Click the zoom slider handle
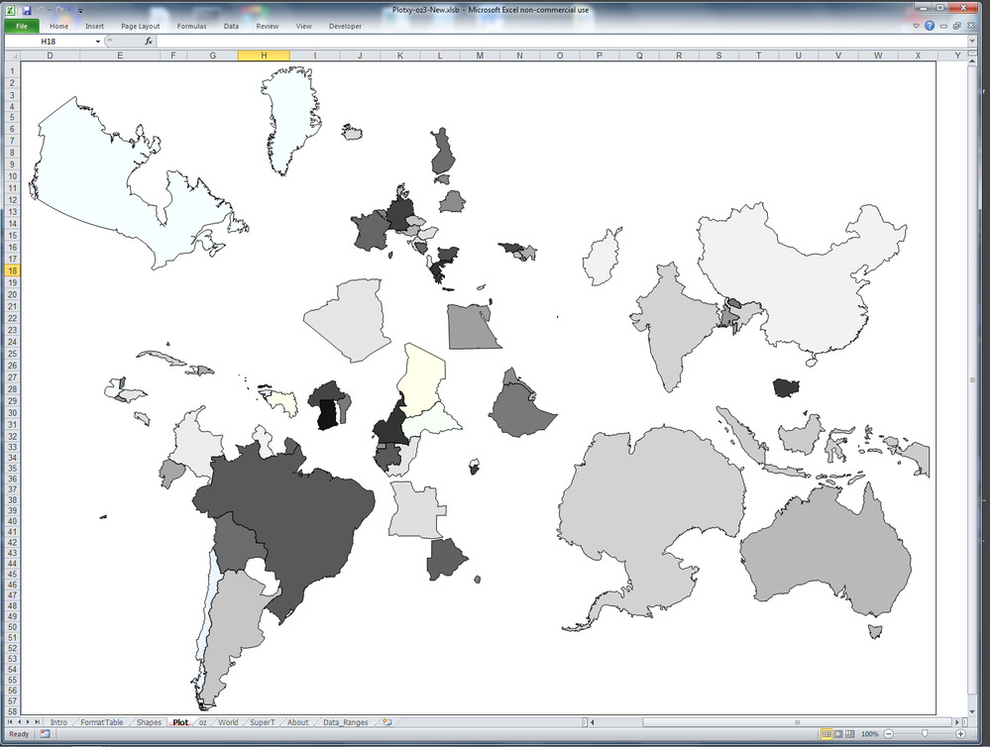 [x=926, y=734]
